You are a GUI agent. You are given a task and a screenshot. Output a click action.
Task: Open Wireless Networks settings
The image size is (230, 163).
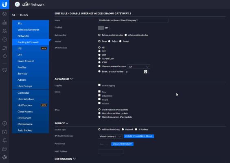[x=31, y=30]
